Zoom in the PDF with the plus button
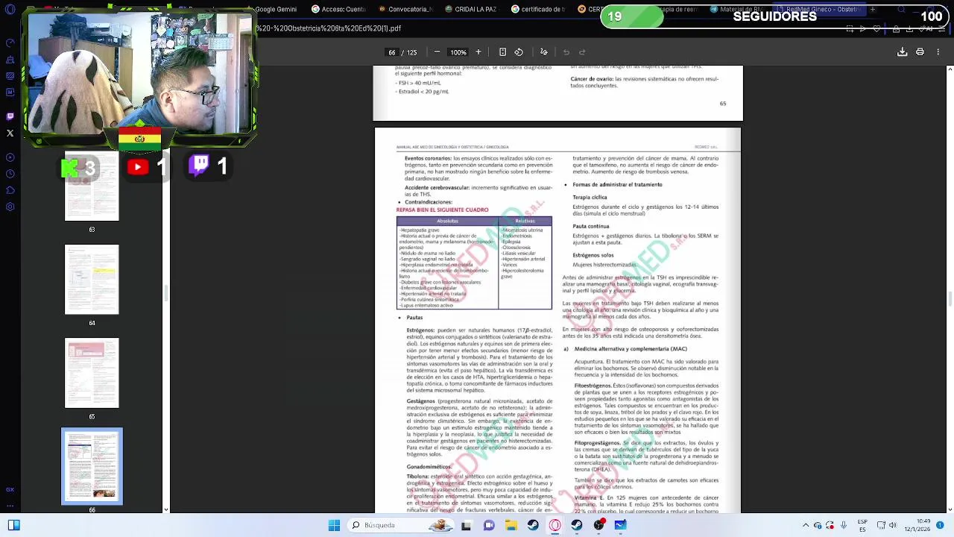 [478, 52]
